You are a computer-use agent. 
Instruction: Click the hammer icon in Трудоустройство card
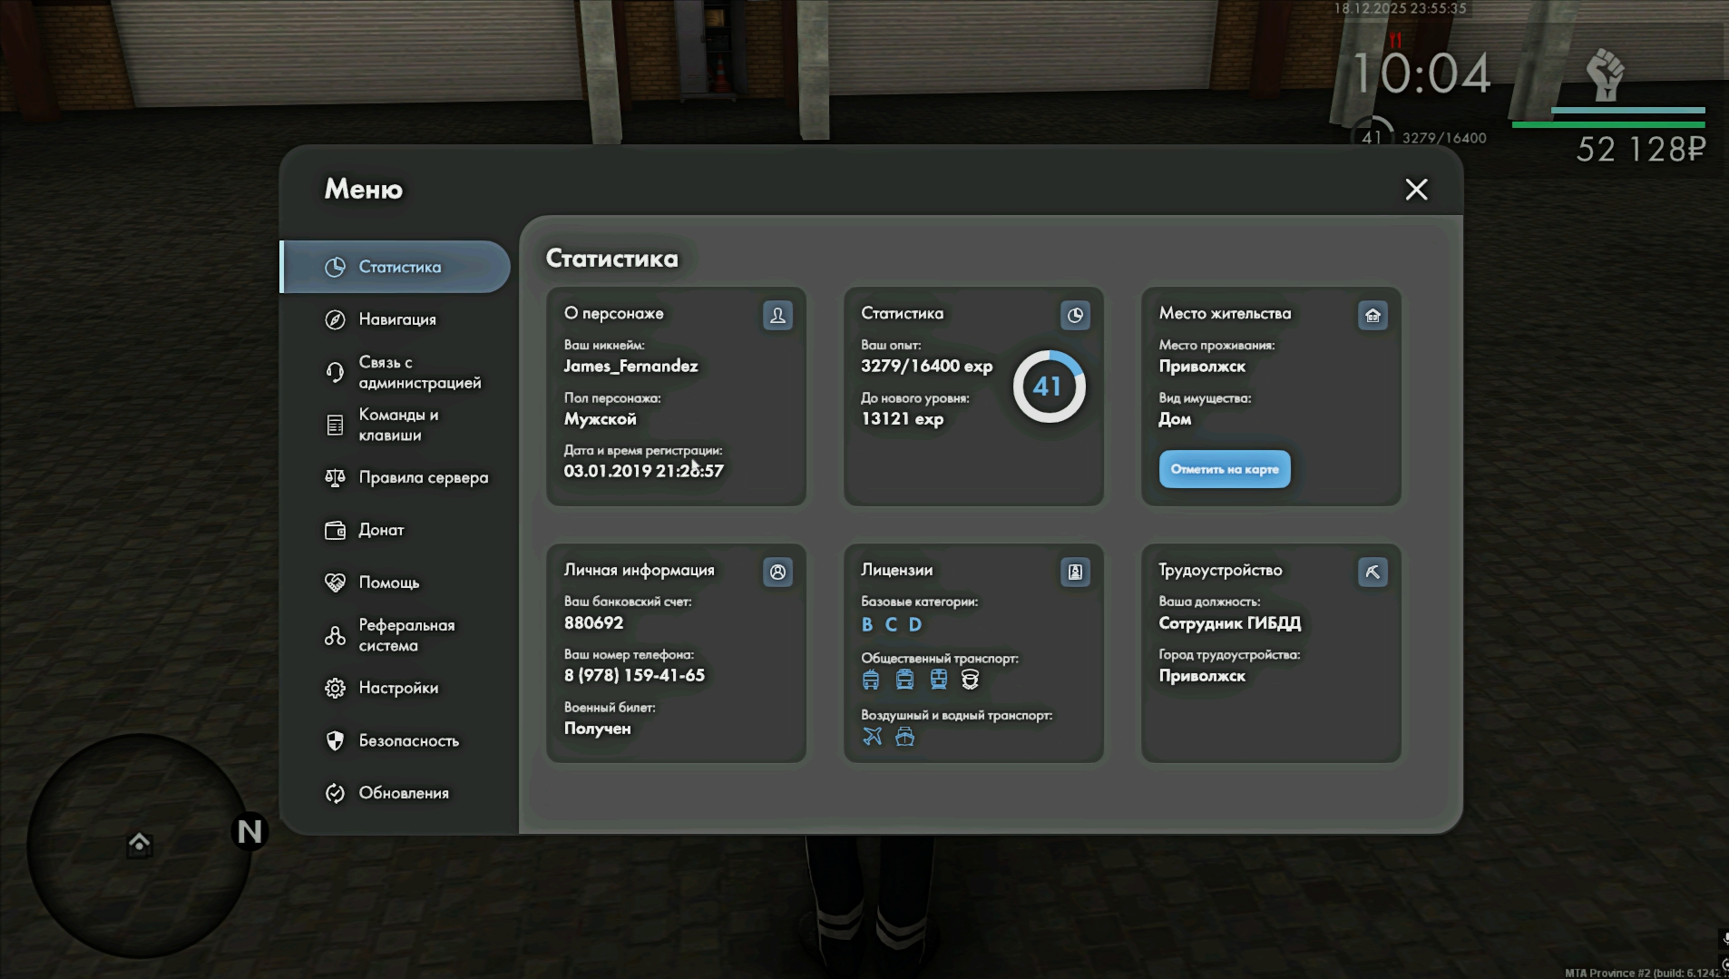point(1372,573)
